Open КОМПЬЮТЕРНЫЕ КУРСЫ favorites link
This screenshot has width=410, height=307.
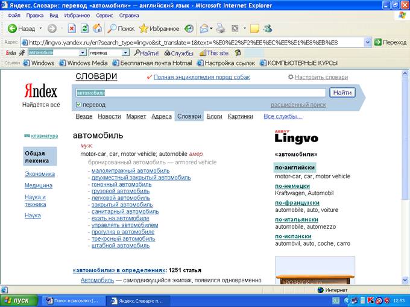[x=299, y=63]
